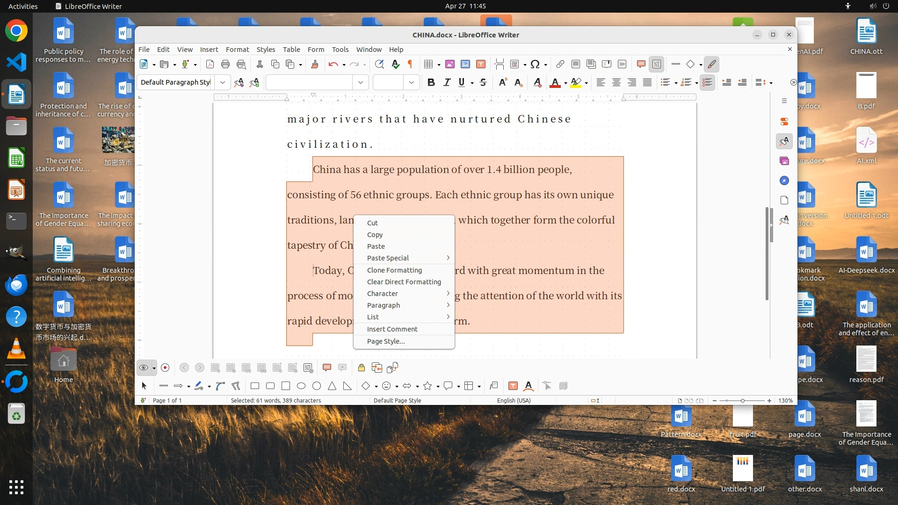Click the Insert Special Character omega icon
The height and width of the screenshot is (505, 898).
coord(536,65)
